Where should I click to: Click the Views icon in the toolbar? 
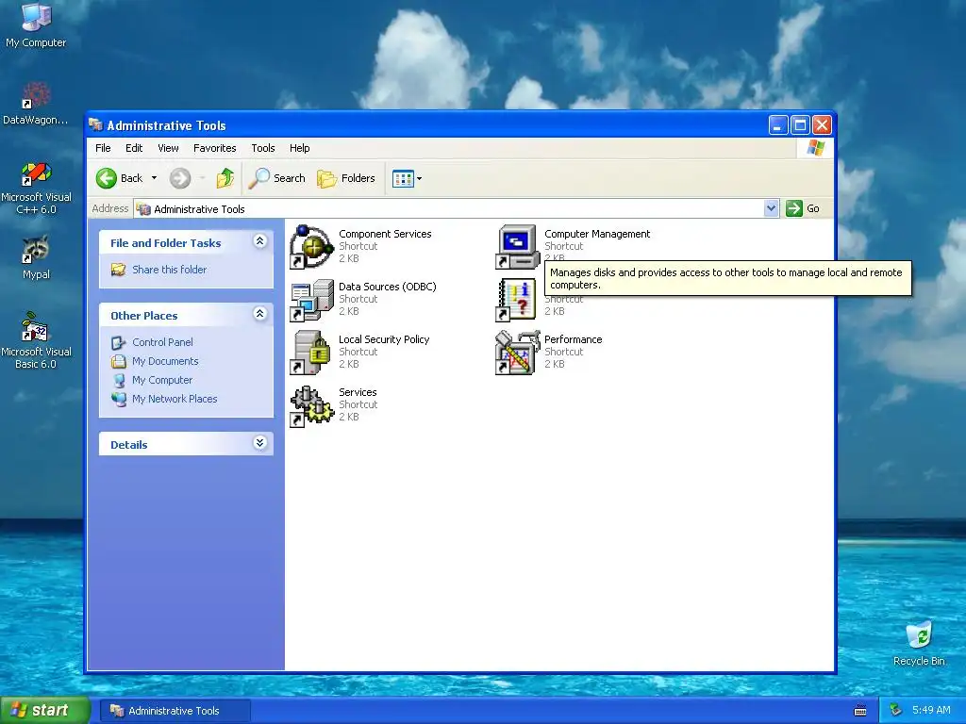(403, 178)
